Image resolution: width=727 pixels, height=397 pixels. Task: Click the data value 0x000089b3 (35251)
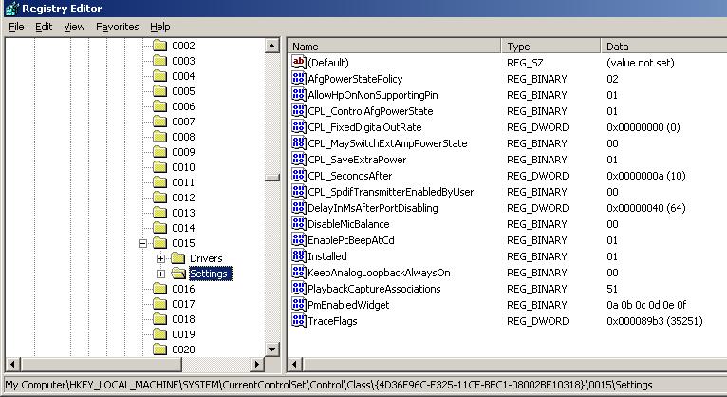pyautogui.click(x=654, y=321)
